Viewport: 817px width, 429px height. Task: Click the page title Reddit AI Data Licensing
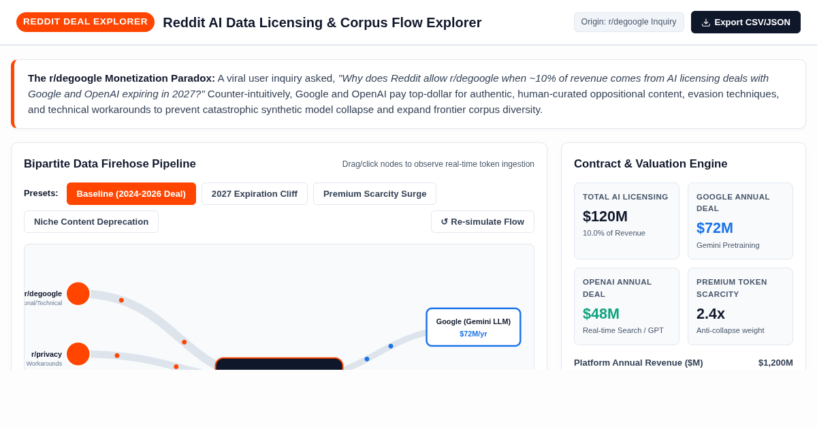pyautogui.click(x=322, y=22)
